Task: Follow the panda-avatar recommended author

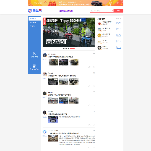Action: (119, 47)
